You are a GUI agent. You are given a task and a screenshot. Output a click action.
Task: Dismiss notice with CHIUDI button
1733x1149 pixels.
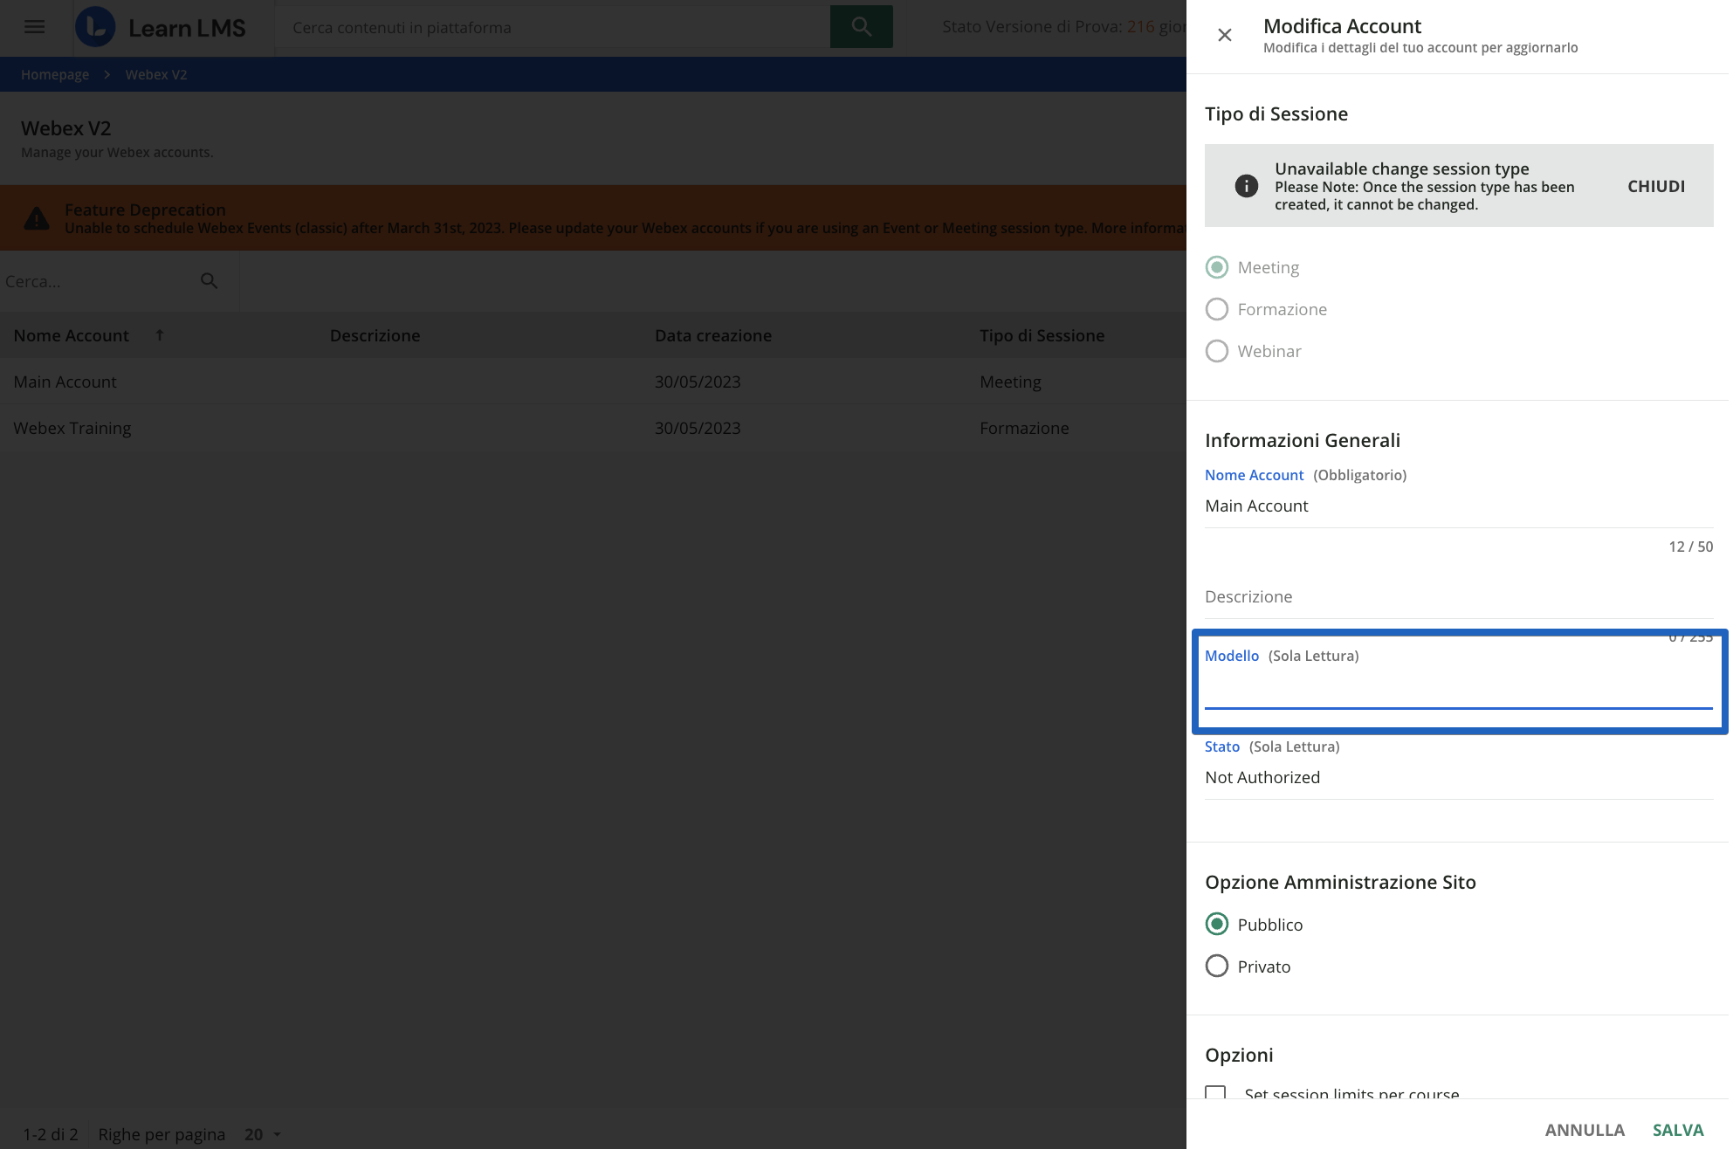pyautogui.click(x=1655, y=186)
